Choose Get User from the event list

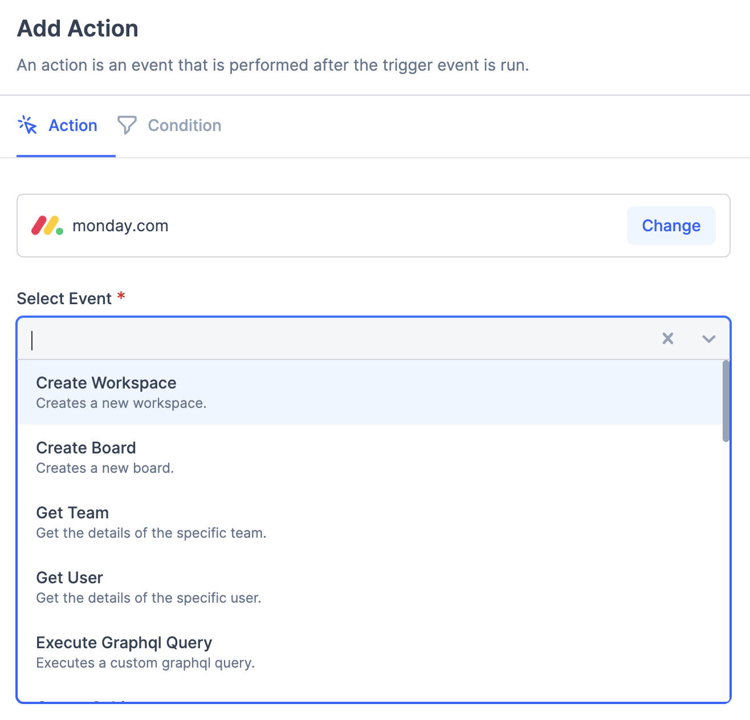(x=69, y=578)
